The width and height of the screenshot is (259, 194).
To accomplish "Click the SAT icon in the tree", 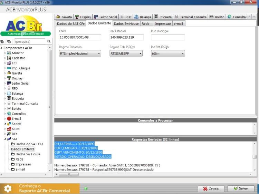I will pyautogui.click(x=9, y=139).
